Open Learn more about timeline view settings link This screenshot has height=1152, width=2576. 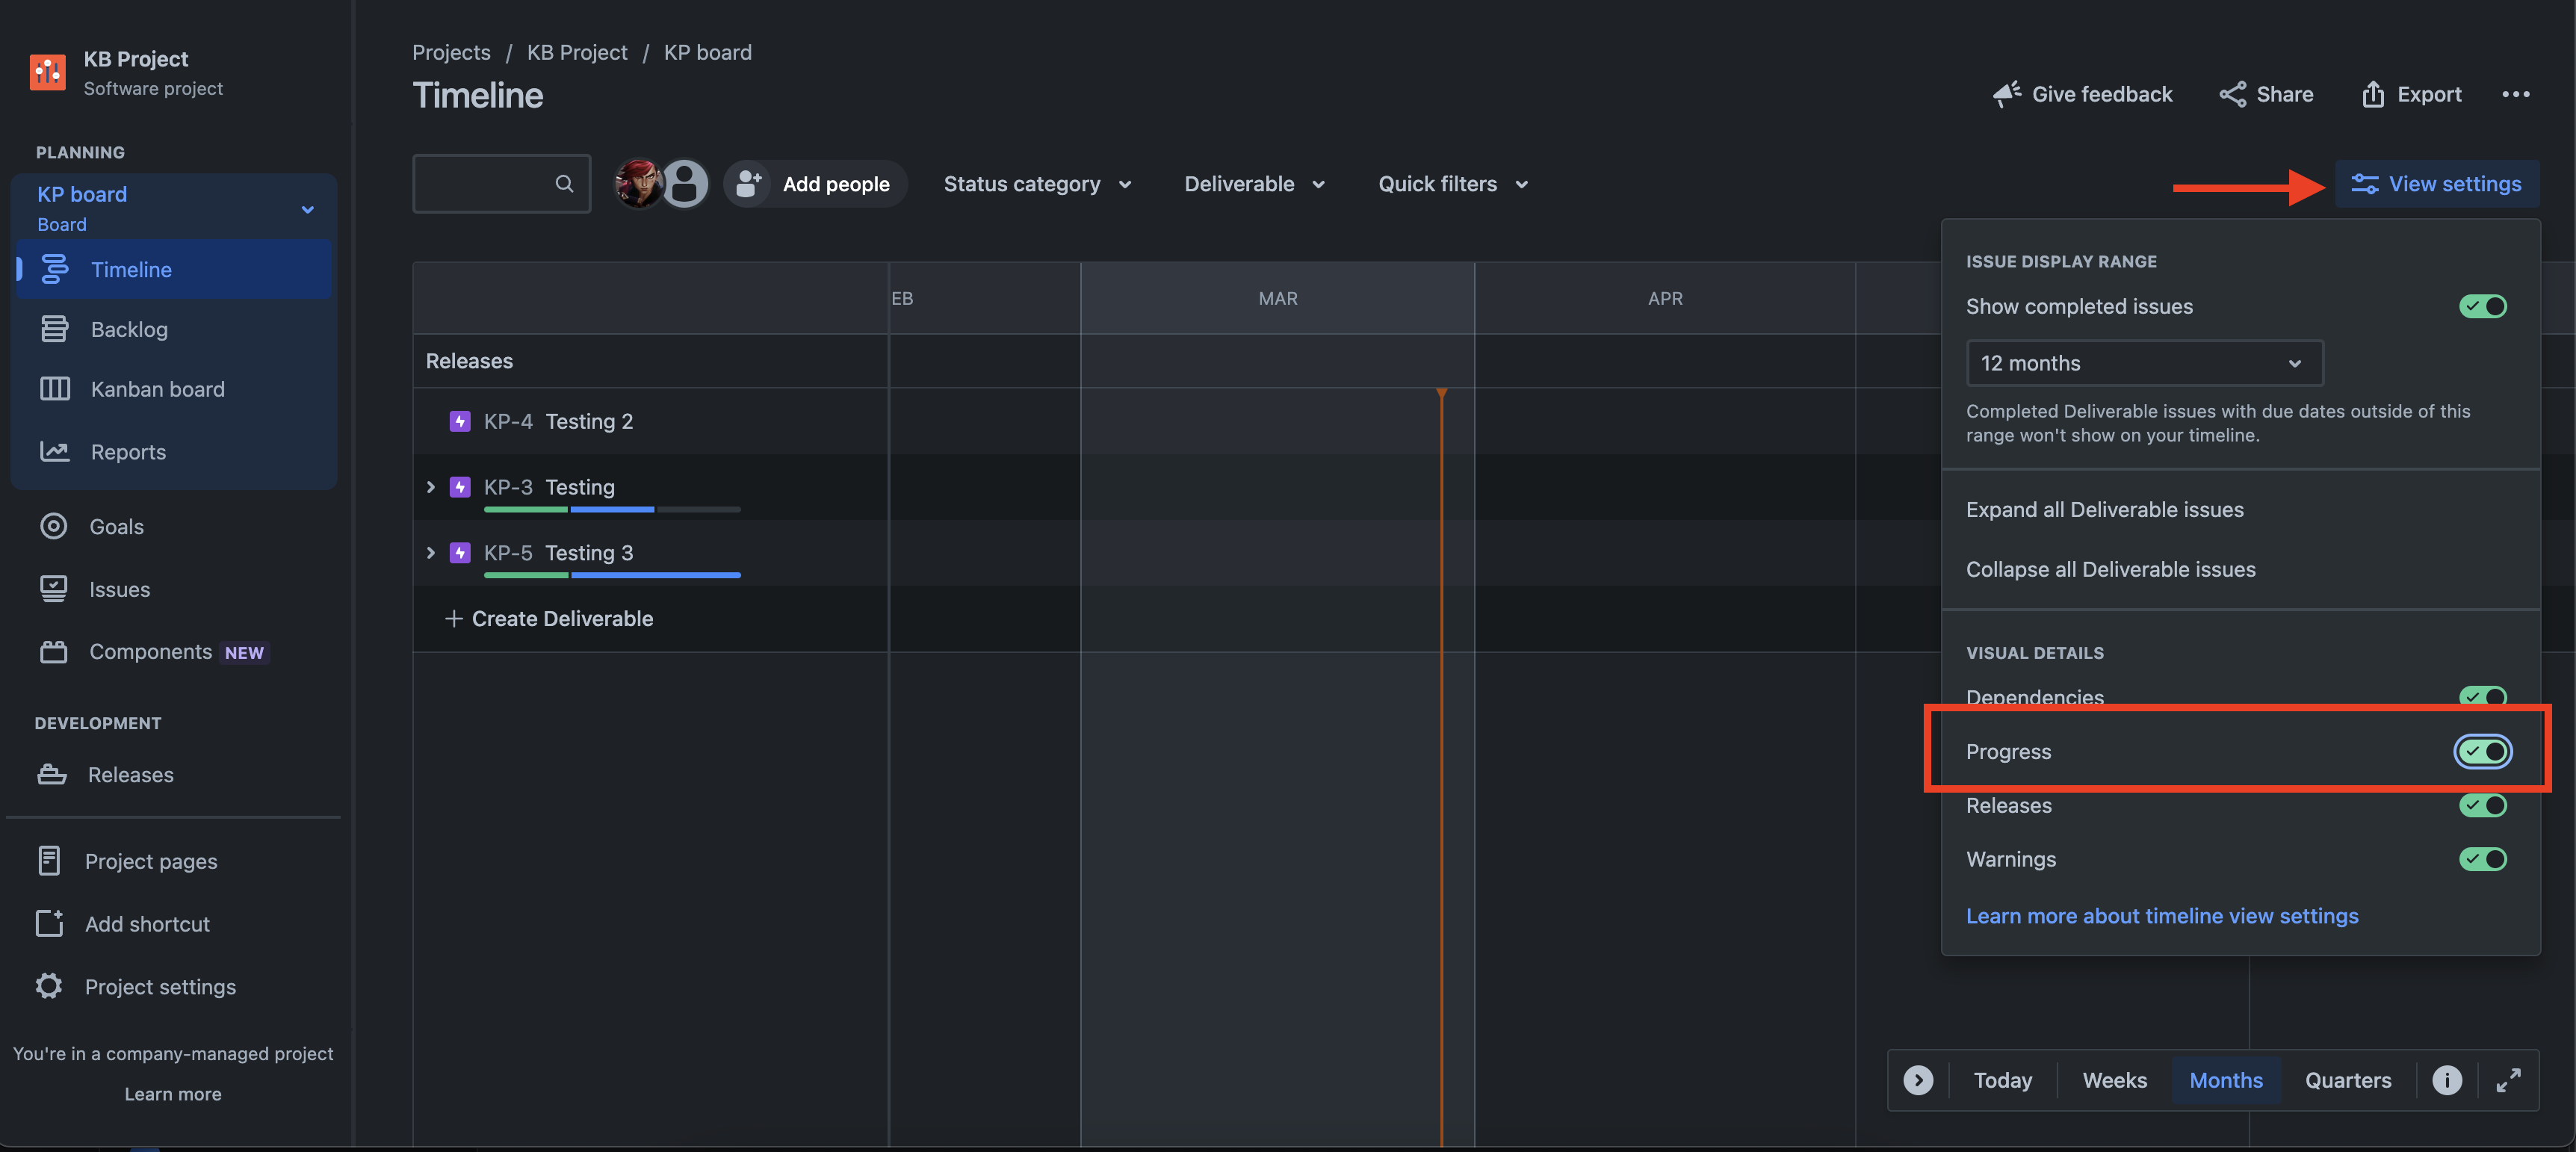click(x=2161, y=916)
